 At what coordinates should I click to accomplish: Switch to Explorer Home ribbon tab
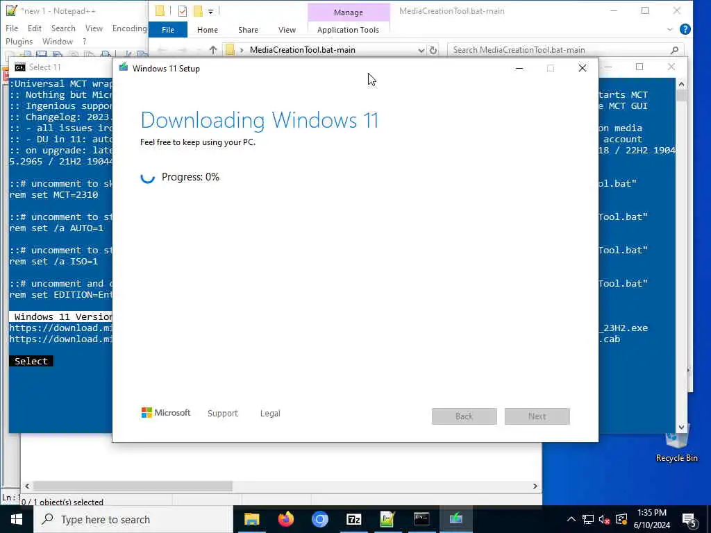[x=207, y=29]
